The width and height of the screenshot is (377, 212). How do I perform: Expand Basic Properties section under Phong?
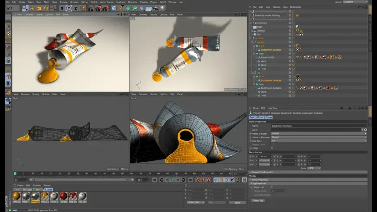309,180
